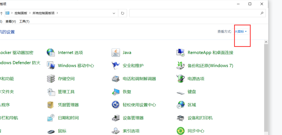Image resolution: width=282 pixels, height=135 pixels.
Task: Click the vertical scrollbar thumb
Action: (266, 88)
